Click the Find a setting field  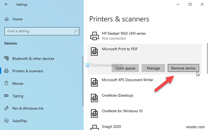[x=42, y=31]
